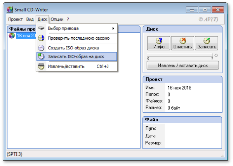Choose Выбор привода submenu entry
The width and height of the screenshot is (233, 166).
pos(77,28)
